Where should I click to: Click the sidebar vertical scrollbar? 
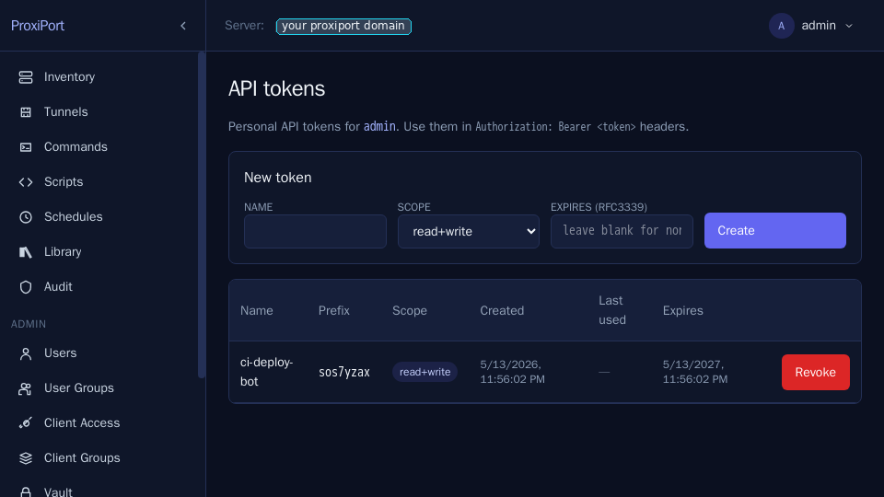202,215
